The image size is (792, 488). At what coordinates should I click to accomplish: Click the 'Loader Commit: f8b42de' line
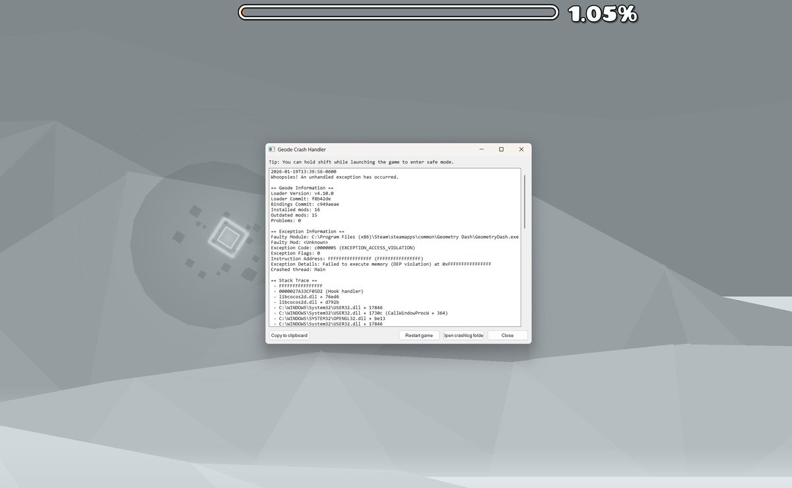pyautogui.click(x=301, y=199)
